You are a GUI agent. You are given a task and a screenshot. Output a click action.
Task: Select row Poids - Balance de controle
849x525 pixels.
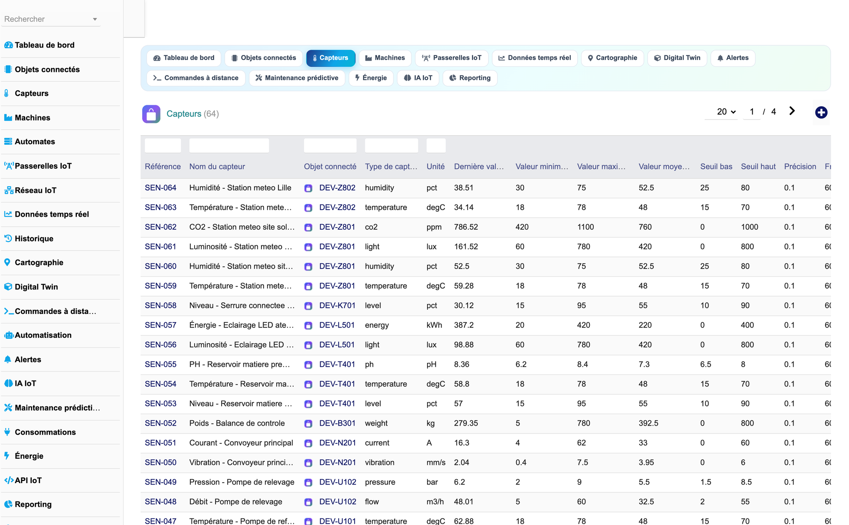[x=486, y=424]
